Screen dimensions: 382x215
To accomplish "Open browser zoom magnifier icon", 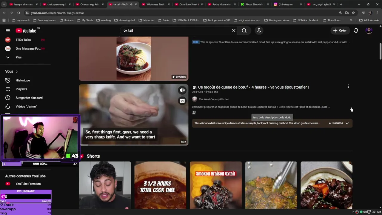I will click(341, 13).
